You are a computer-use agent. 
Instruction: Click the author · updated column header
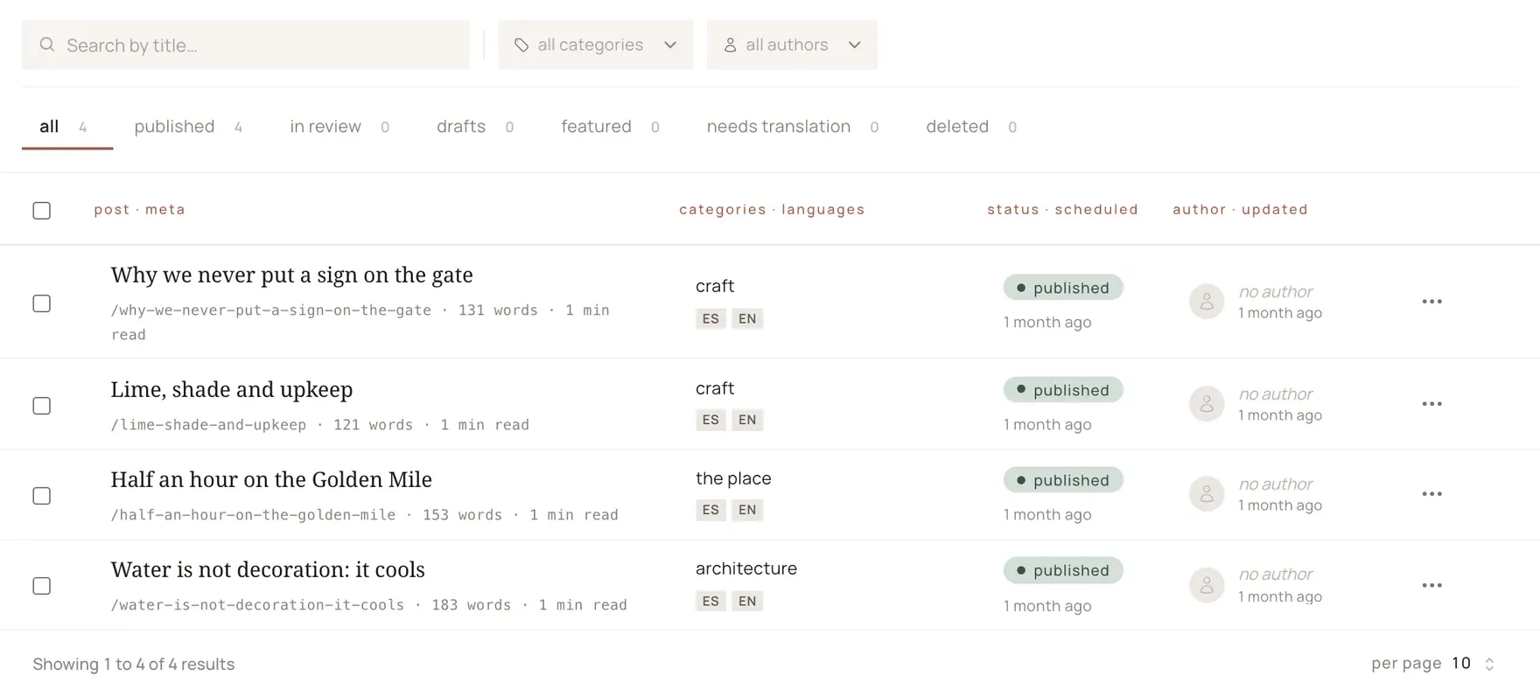[1240, 210]
